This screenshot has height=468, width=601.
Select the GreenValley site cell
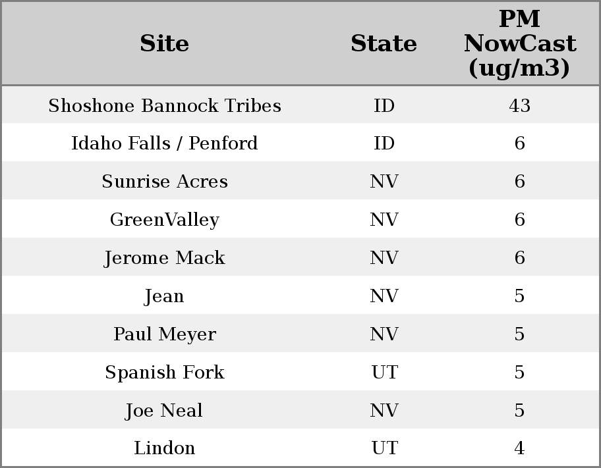coord(165,220)
